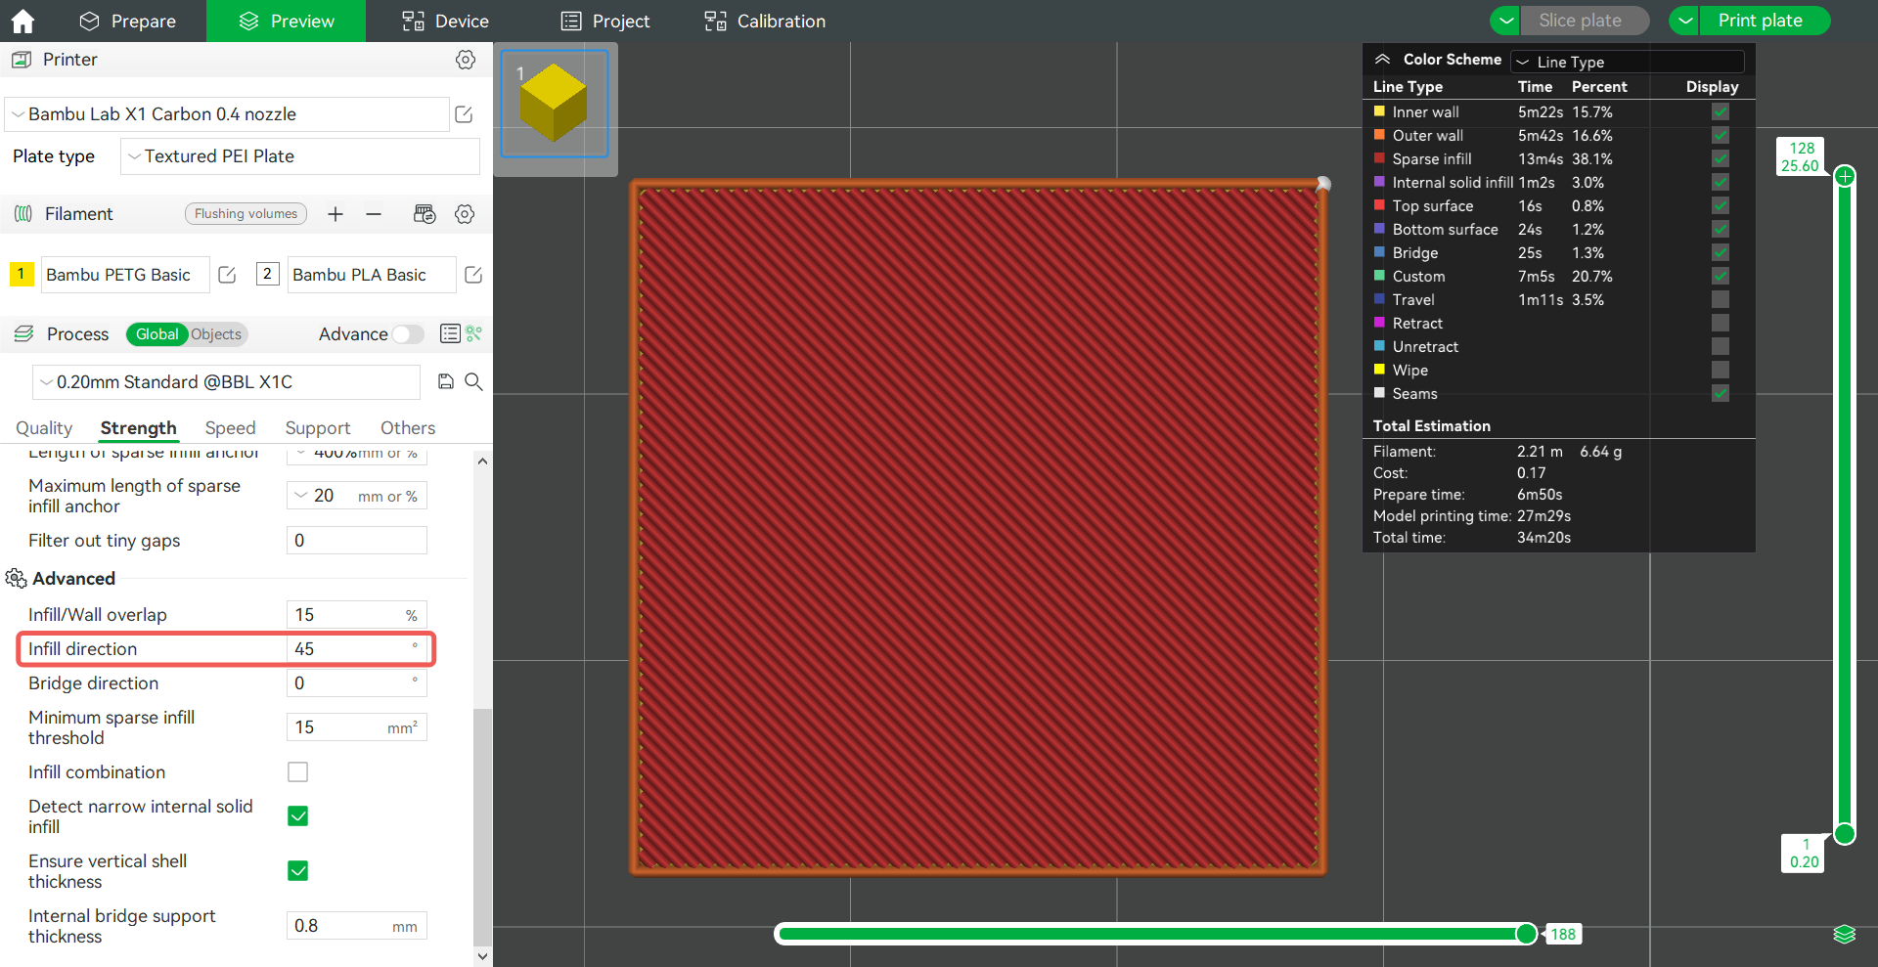Open Line Type color scheme dropdown
Image resolution: width=1878 pixels, height=967 pixels.
click(1628, 62)
